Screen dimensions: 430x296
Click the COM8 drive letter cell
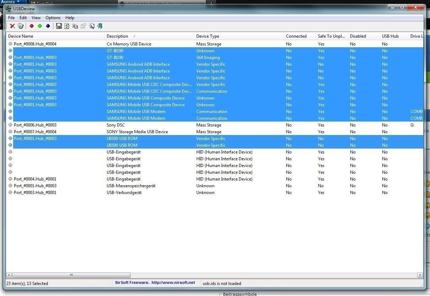point(416,118)
